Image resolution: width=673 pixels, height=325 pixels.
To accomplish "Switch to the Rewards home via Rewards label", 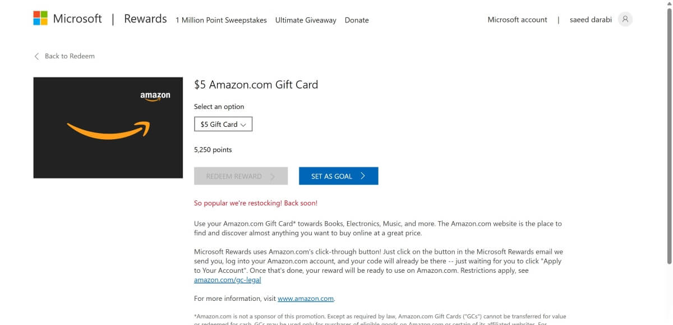I will pyautogui.click(x=145, y=18).
